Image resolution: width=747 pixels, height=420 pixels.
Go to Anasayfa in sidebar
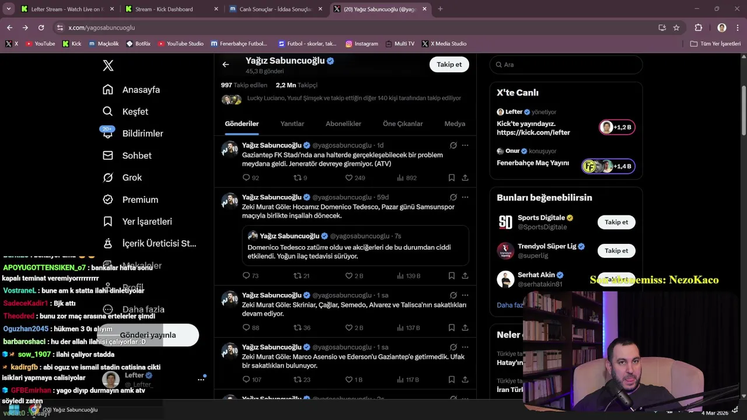tap(131, 90)
